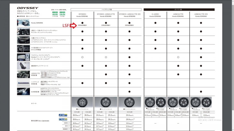Select the G·AERO column header
This screenshot has width=234, height=131.
pyautogui.click(x=155, y=15)
